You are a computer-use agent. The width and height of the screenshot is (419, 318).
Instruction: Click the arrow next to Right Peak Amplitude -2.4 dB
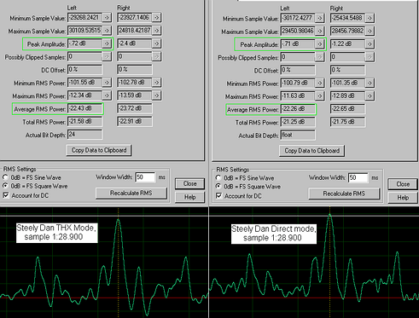[x=156, y=43]
